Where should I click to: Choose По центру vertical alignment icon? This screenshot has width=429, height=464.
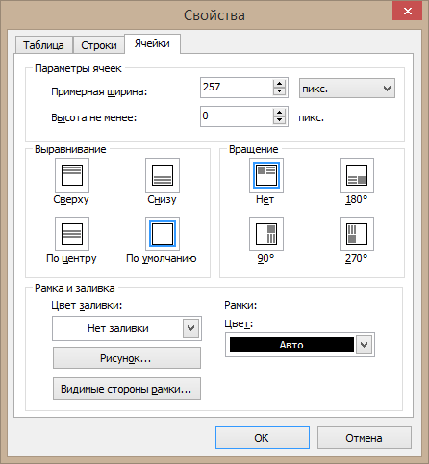tap(72, 234)
